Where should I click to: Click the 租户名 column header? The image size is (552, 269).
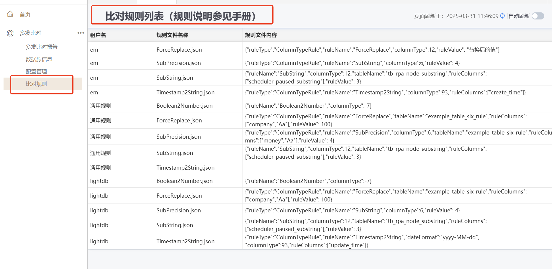point(98,35)
